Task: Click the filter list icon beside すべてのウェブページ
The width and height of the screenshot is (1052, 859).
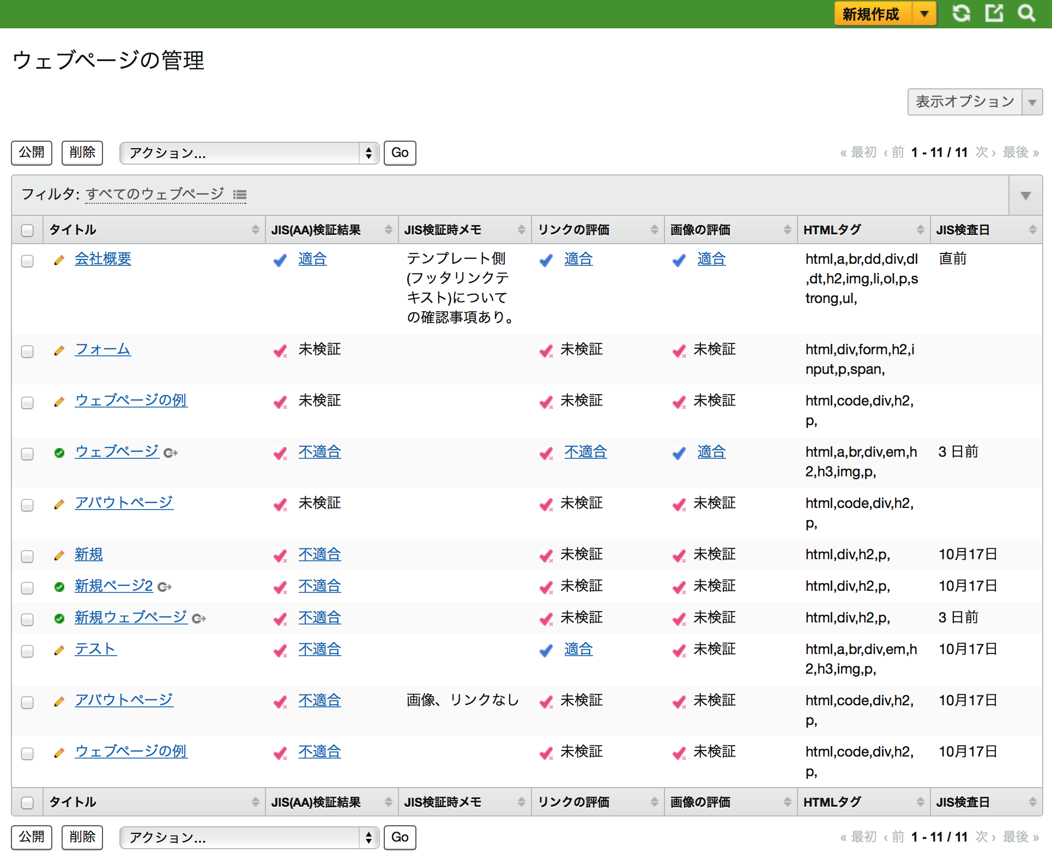Action: pos(240,195)
